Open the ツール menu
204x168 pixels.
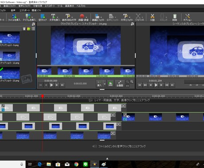coord(60,6)
